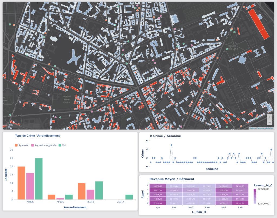
Task: Click the peak data point at 5 crimes
Action: pyautogui.click(x=171, y=145)
